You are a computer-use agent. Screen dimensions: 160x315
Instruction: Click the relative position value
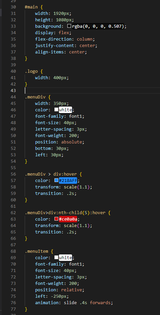coord(71,290)
